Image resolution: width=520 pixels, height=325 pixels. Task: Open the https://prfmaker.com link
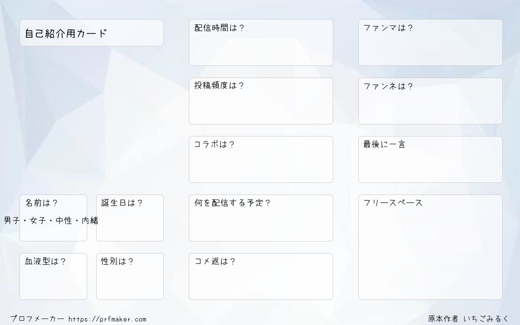coord(107,319)
